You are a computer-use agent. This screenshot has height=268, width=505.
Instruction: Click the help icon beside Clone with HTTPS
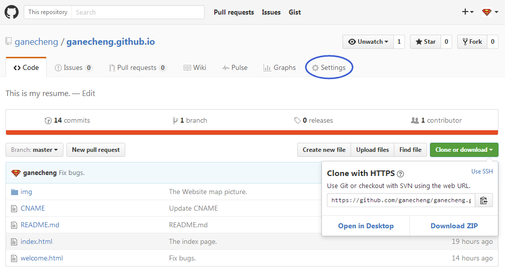coord(400,174)
